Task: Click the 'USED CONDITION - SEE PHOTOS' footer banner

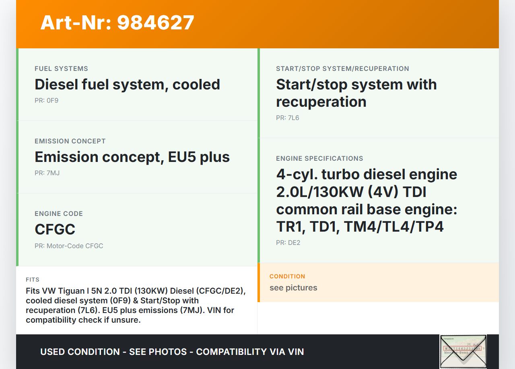Action: tap(172, 352)
